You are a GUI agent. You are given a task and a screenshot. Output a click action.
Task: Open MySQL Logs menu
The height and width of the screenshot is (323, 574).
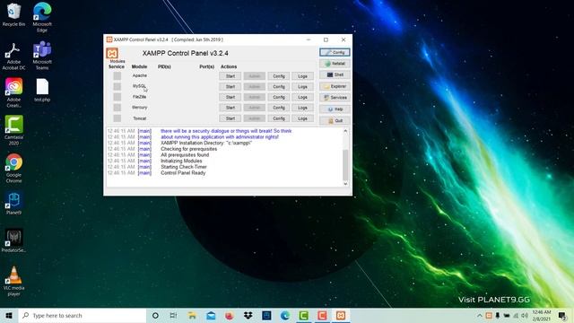pos(303,87)
